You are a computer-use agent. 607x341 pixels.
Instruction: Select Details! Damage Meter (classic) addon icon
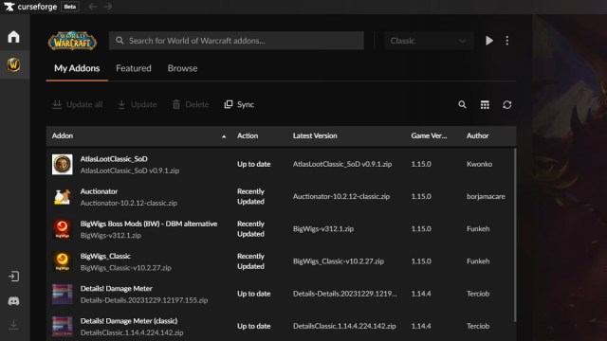pos(63,326)
